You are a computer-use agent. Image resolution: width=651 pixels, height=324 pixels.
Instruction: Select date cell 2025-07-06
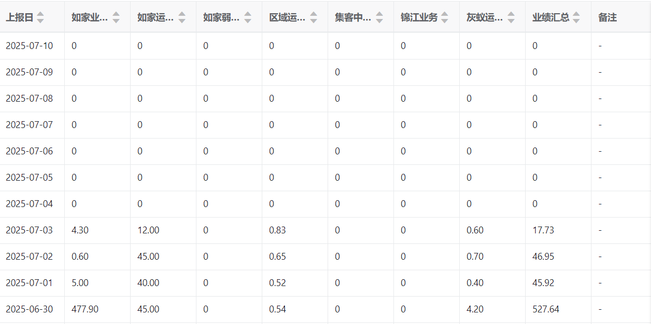pos(29,151)
